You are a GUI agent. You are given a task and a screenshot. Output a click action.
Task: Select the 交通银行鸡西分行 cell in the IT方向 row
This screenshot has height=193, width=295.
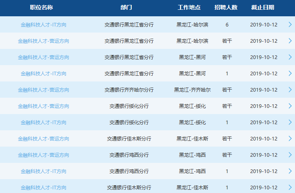point(129,171)
